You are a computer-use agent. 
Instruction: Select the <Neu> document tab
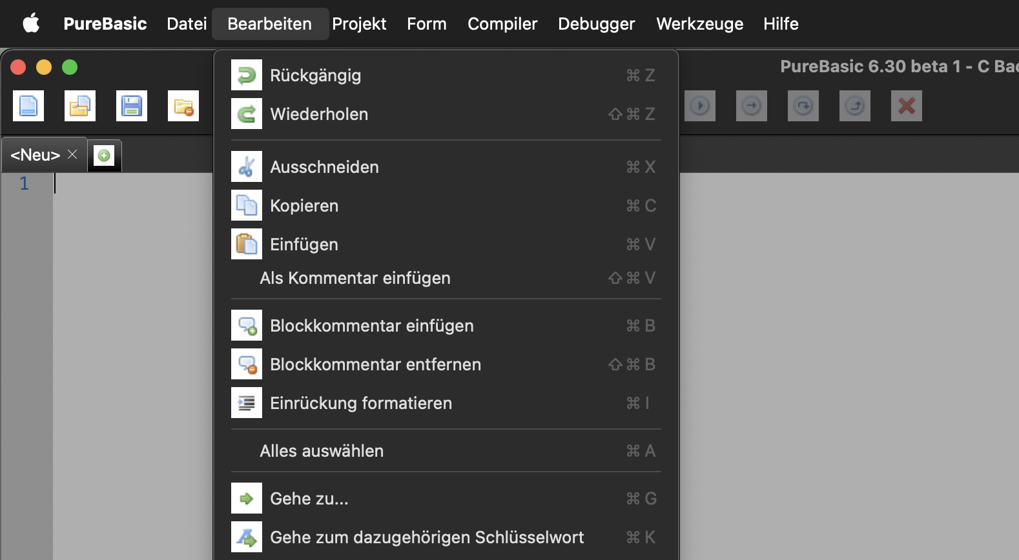[x=44, y=155]
